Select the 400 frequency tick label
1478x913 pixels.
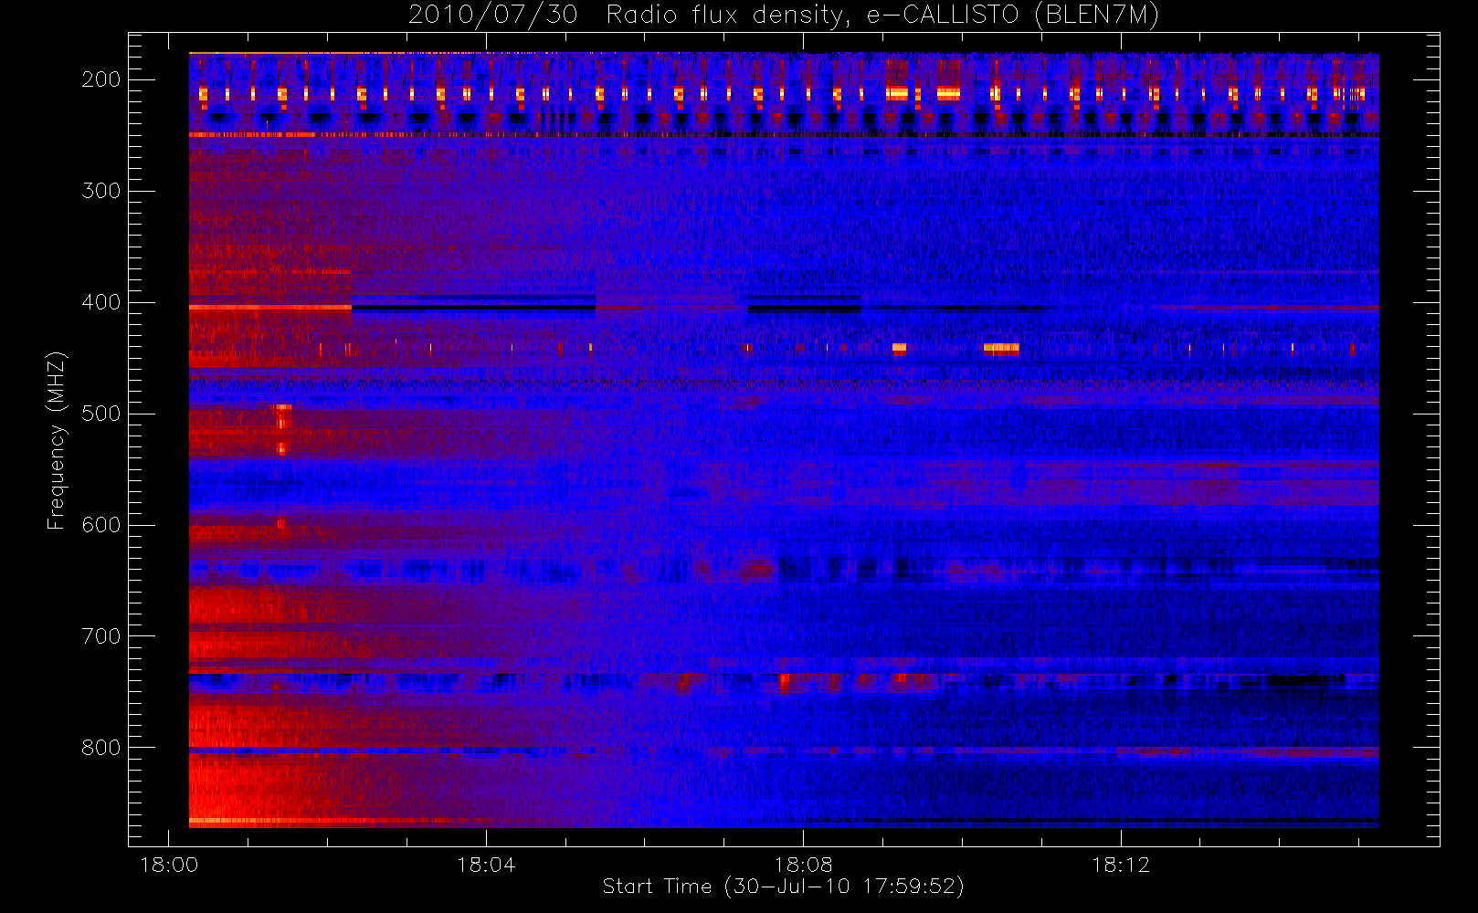click(101, 302)
